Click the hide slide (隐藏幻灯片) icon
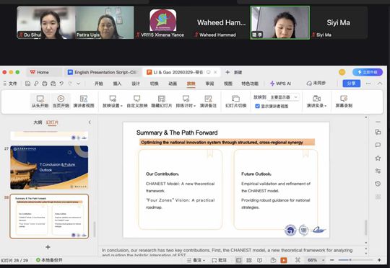This screenshot has height=268, width=390. click(162, 99)
